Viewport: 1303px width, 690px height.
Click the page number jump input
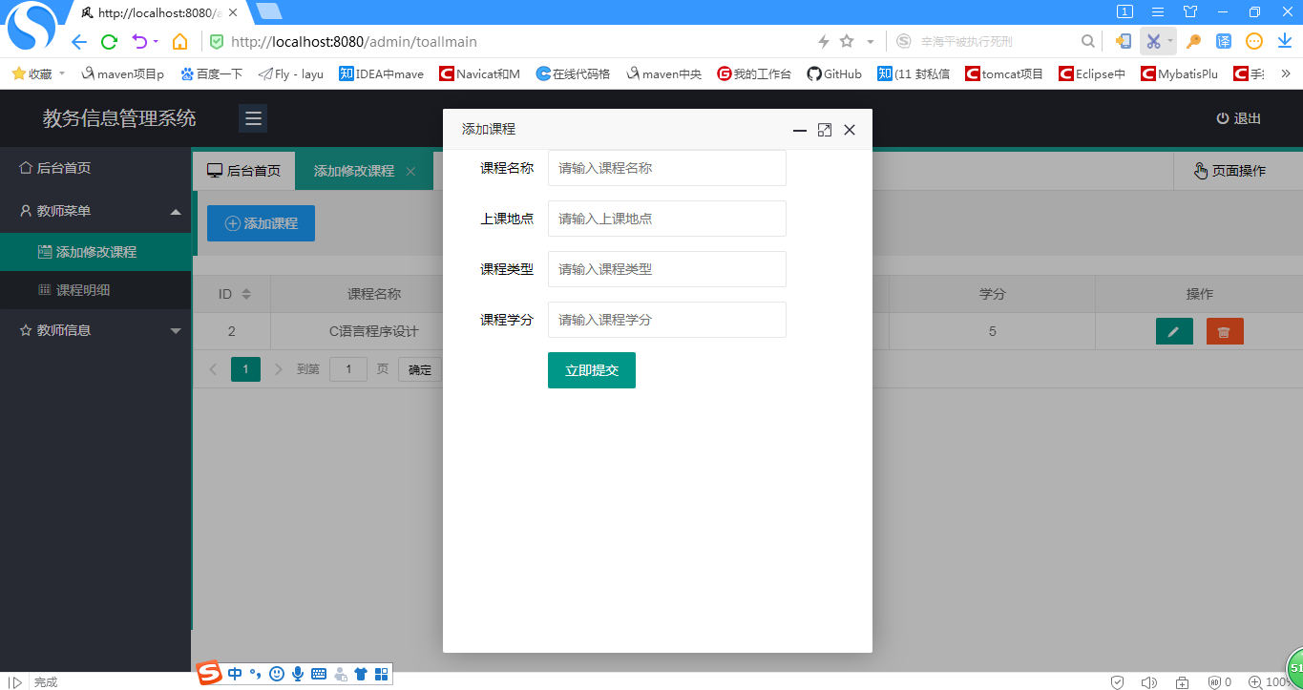348,369
